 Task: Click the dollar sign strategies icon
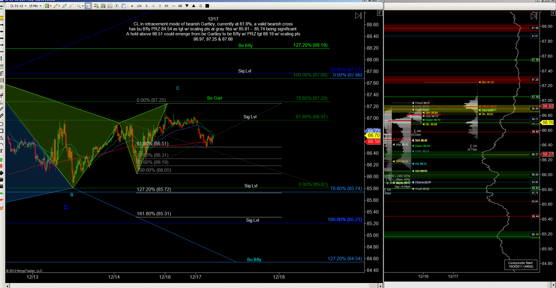117,6
